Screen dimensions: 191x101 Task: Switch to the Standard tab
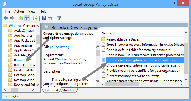(69, 90)
